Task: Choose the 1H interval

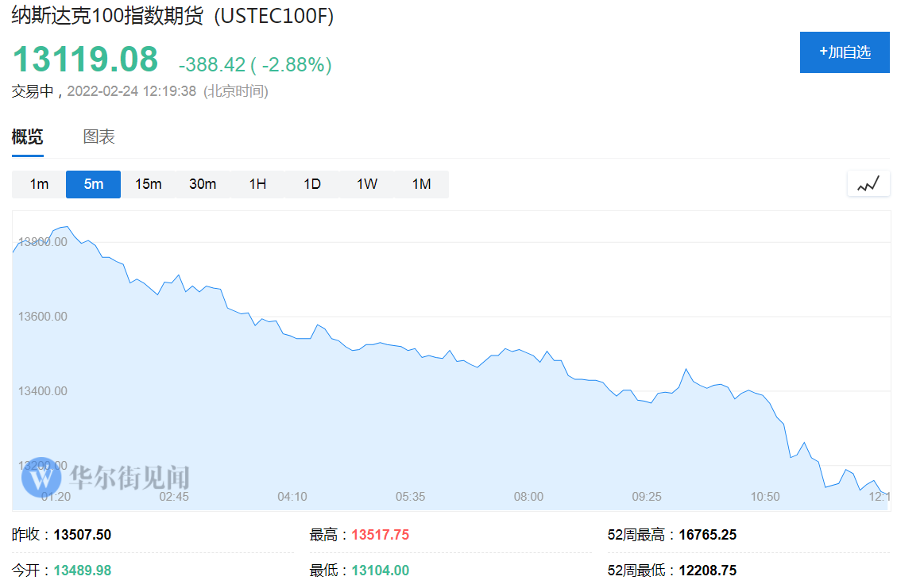Action: (257, 184)
